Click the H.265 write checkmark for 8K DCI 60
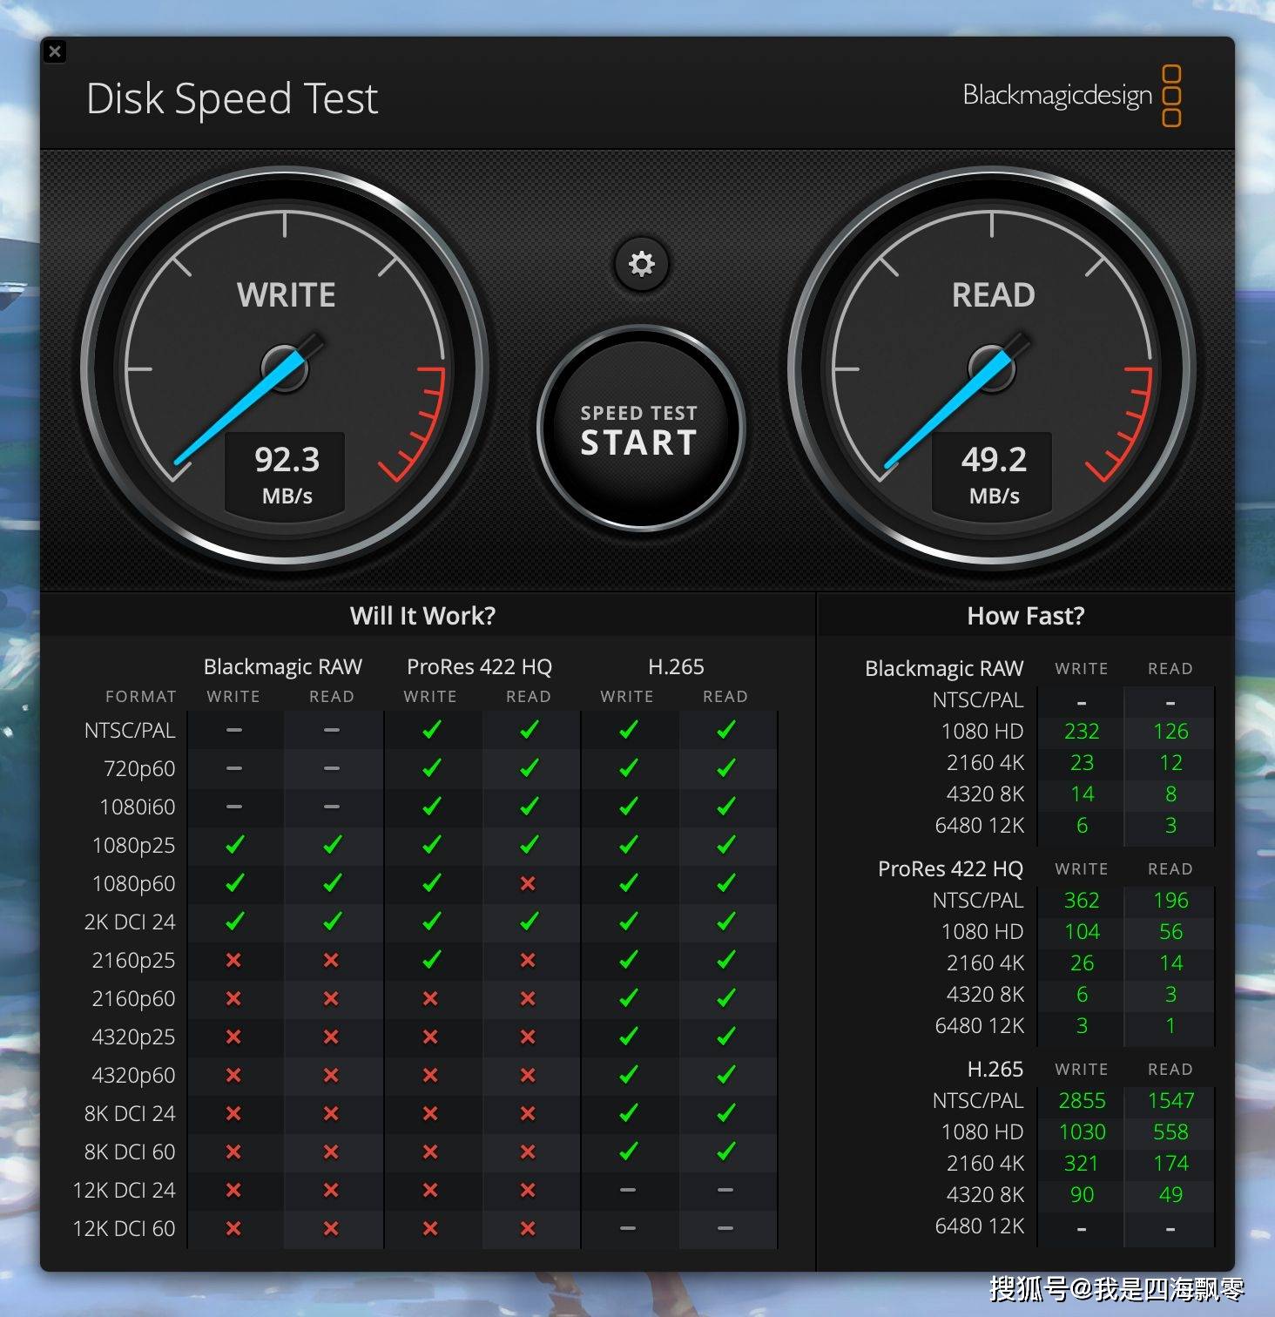The image size is (1275, 1317). (x=628, y=1152)
